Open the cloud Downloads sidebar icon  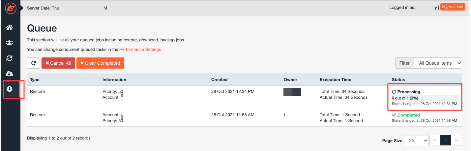10,74
